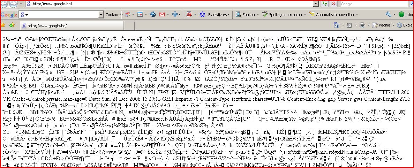Open the Google Toolbar search suggestions dropdown
414x168 pixels.
pyautogui.click(x=101, y=15)
